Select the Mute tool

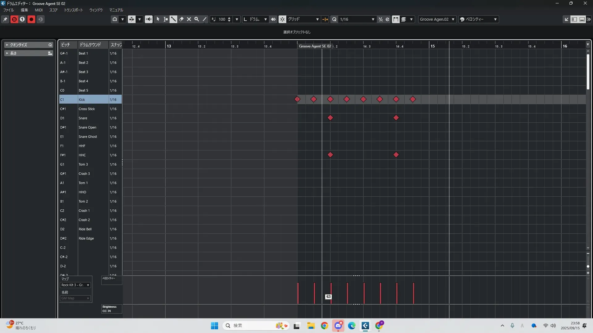(189, 19)
